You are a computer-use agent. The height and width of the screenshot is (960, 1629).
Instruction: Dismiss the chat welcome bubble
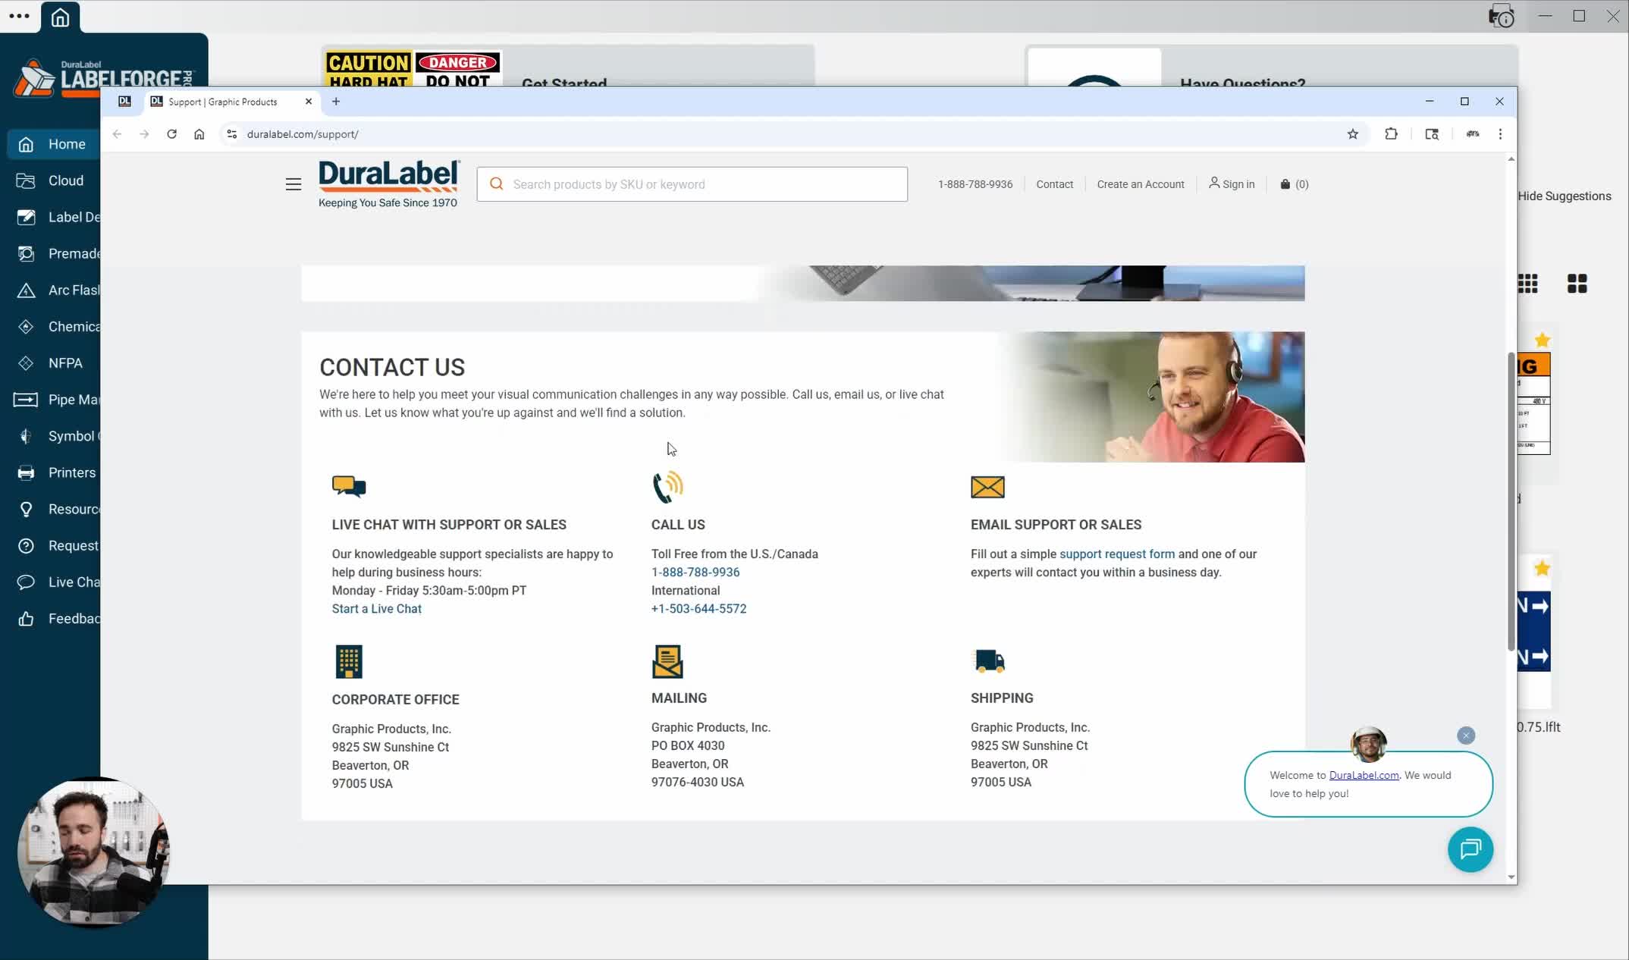pyautogui.click(x=1466, y=736)
